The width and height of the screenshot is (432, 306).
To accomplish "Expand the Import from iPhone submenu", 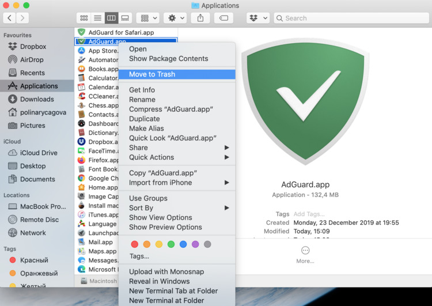I will pos(177,183).
